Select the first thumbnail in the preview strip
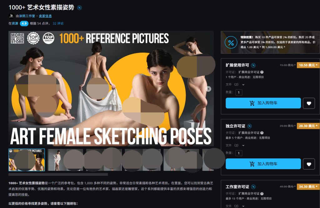The height and width of the screenshot is (208, 320). pos(27,159)
